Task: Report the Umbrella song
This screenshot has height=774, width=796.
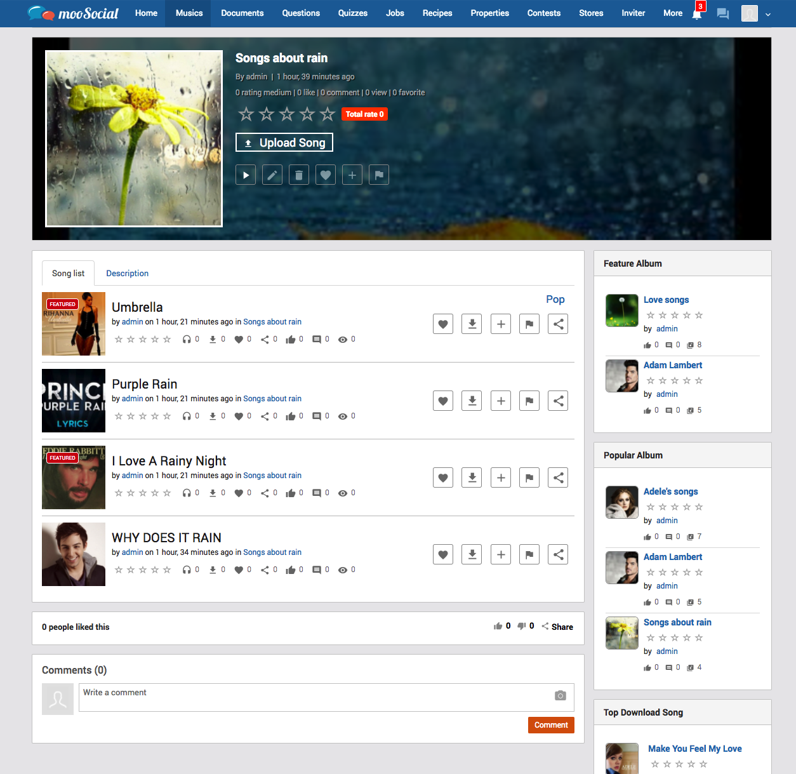Action: tap(529, 324)
